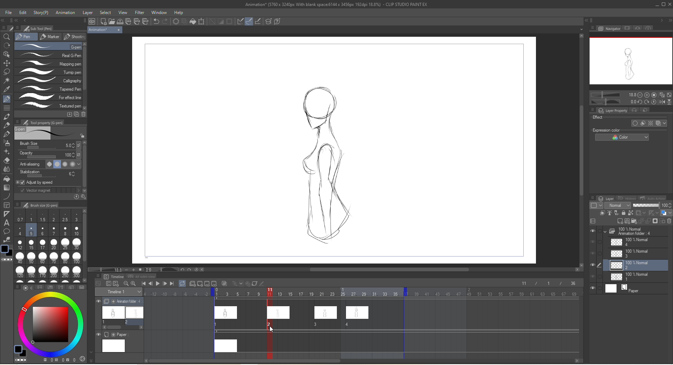Select cel 2 thumbnail in the animation folder
This screenshot has width=673, height=365.
point(135,313)
